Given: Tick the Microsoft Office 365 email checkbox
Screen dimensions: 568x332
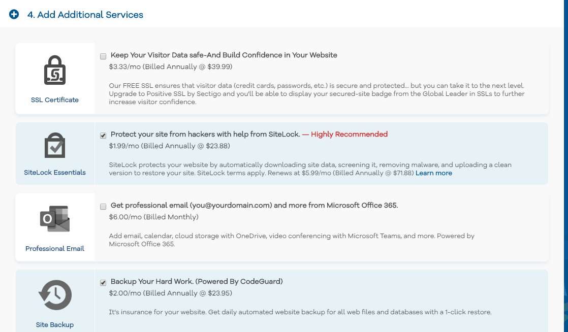Looking at the screenshot, I should tap(103, 207).
